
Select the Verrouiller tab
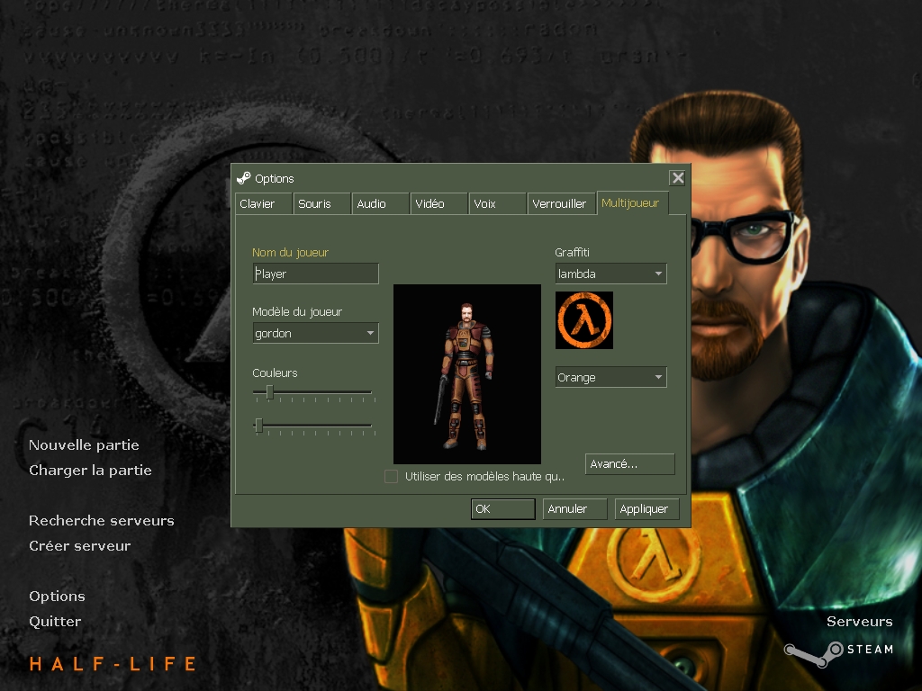(x=559, y=204)
